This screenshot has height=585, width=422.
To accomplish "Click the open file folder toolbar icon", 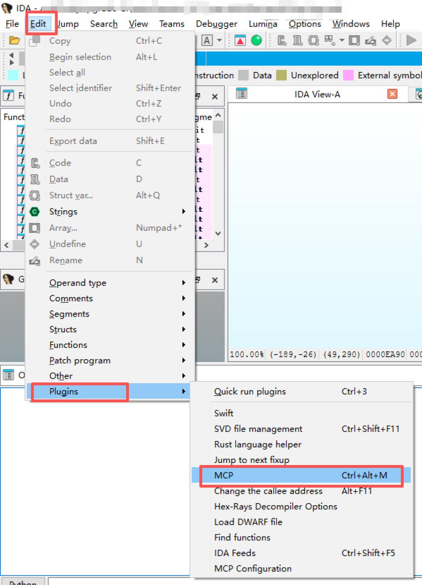I will click(x=14, y=40).
